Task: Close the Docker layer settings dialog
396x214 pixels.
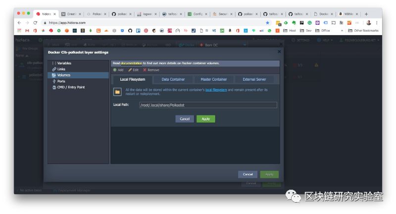Action: [x=279, y=52]
